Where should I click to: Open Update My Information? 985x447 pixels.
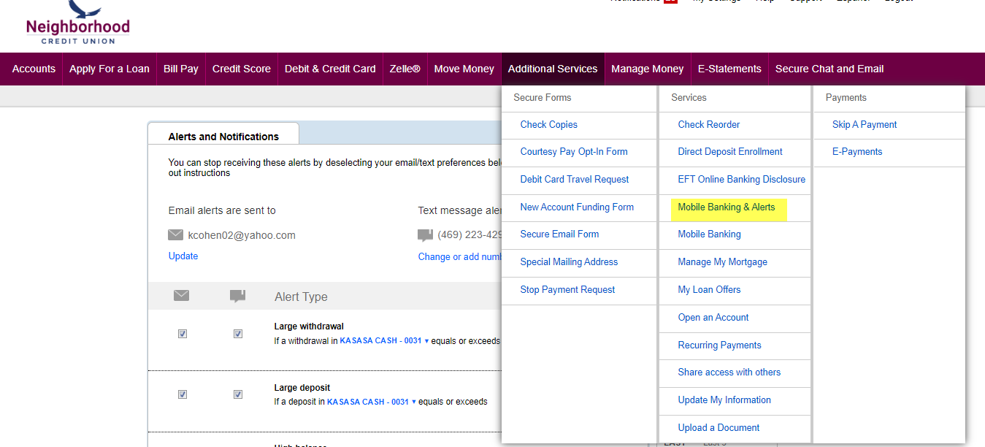[724, 400]
